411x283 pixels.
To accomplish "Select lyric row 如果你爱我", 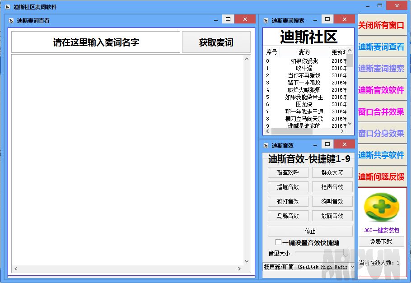I will point(305,61).
